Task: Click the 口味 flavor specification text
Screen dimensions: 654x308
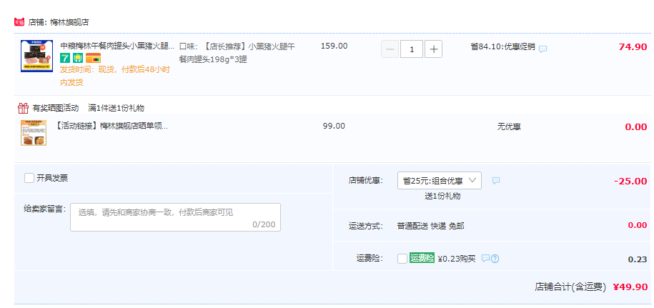Action: [x=237, y=53]
